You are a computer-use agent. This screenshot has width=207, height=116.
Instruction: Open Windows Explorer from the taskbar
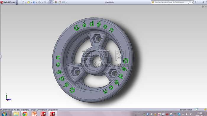(x=16, y=114)
